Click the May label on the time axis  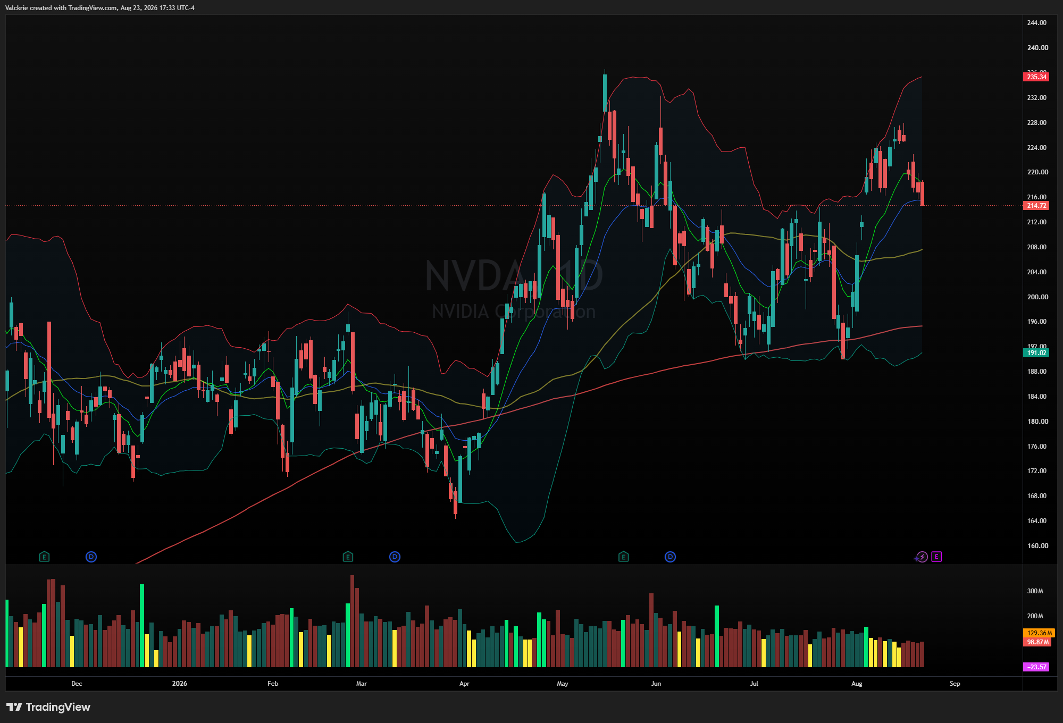tap(563, 684)
